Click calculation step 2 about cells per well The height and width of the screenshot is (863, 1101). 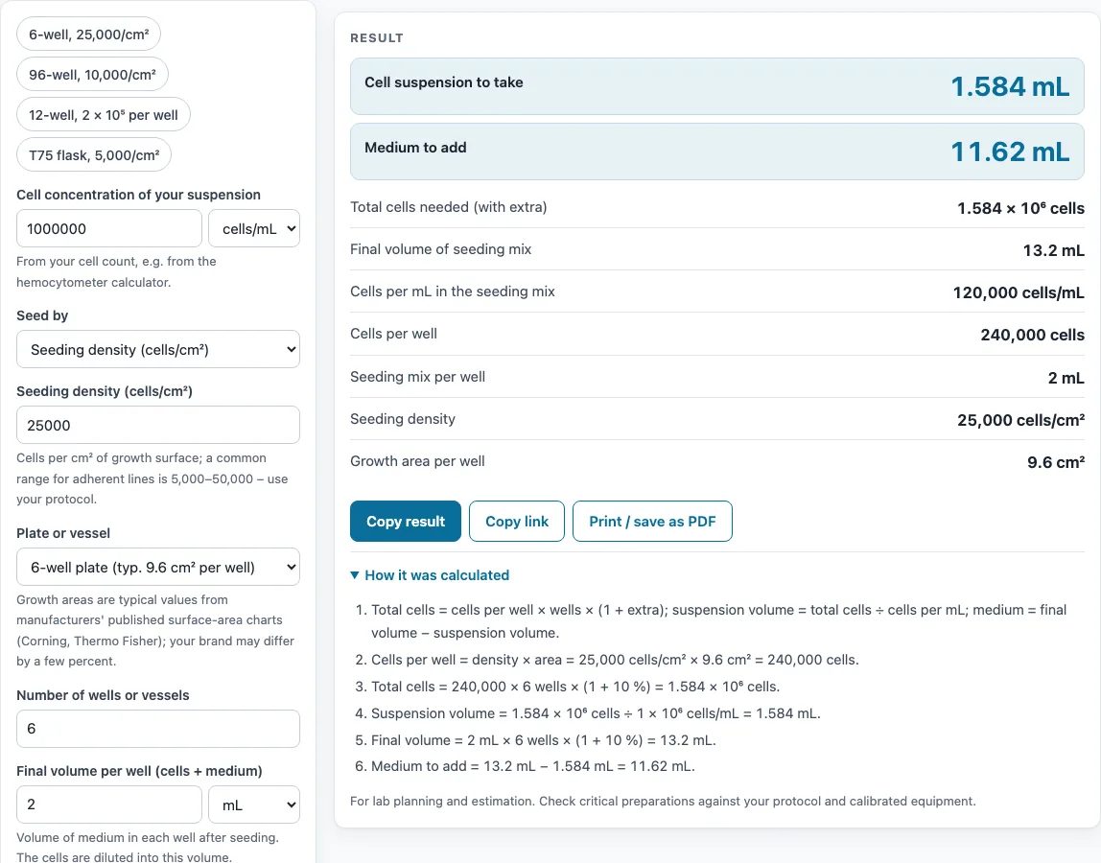tap(615, 660)
